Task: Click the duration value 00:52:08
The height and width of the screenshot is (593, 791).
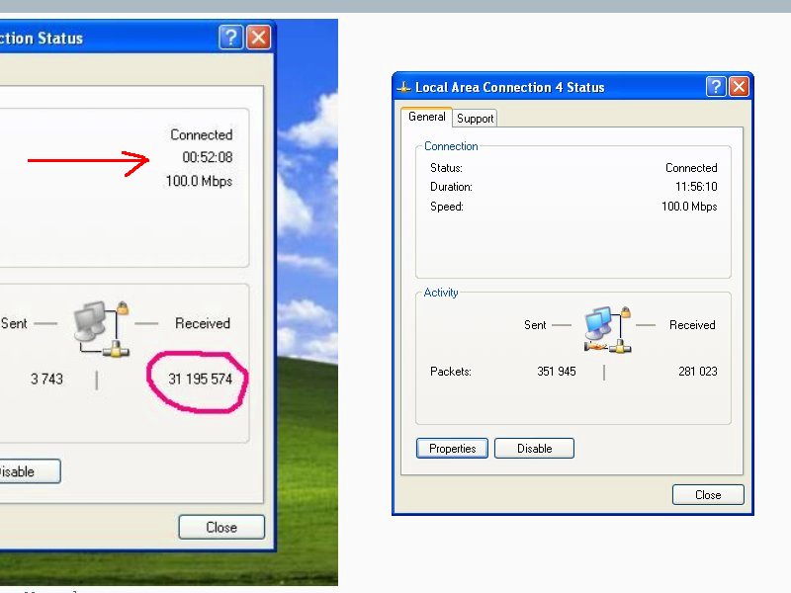Action: point(207,157)
